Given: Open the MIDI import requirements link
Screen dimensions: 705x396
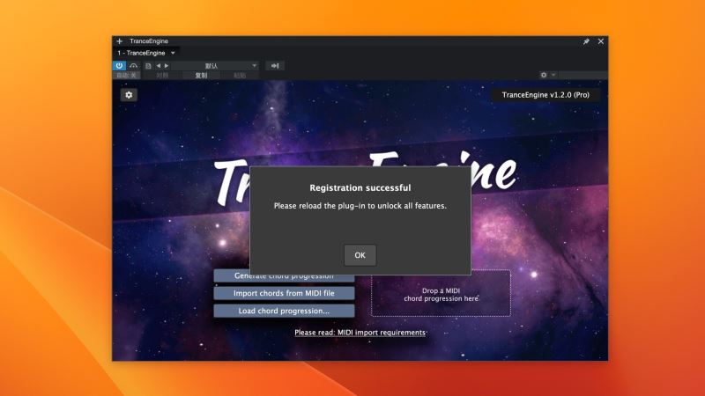Looking at the screenshot, I should [360, 333].
